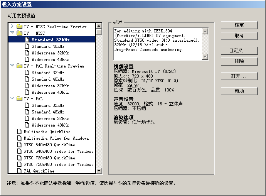Image resolution: width=266 pixels, height=196 pixels.
Task: Click file icon of Multimedia QuickTime preset
Action: 19,132
